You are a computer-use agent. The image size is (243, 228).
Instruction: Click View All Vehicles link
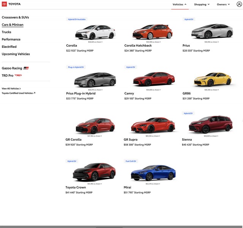point(11,89)
